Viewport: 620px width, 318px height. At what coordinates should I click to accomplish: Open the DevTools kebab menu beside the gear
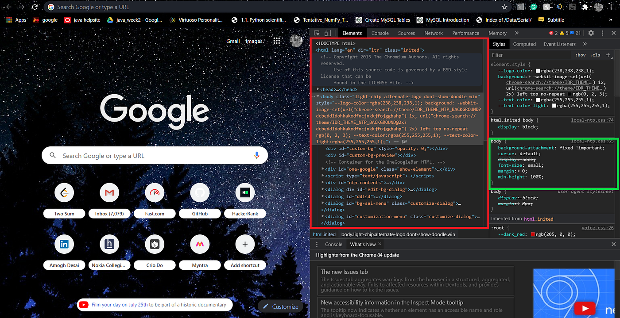click(x=602, y=33)
